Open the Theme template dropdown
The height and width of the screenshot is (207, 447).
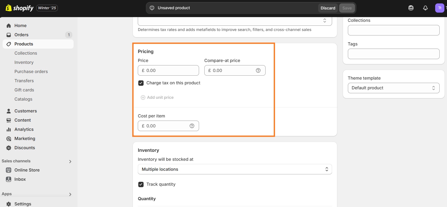point(393,88)
